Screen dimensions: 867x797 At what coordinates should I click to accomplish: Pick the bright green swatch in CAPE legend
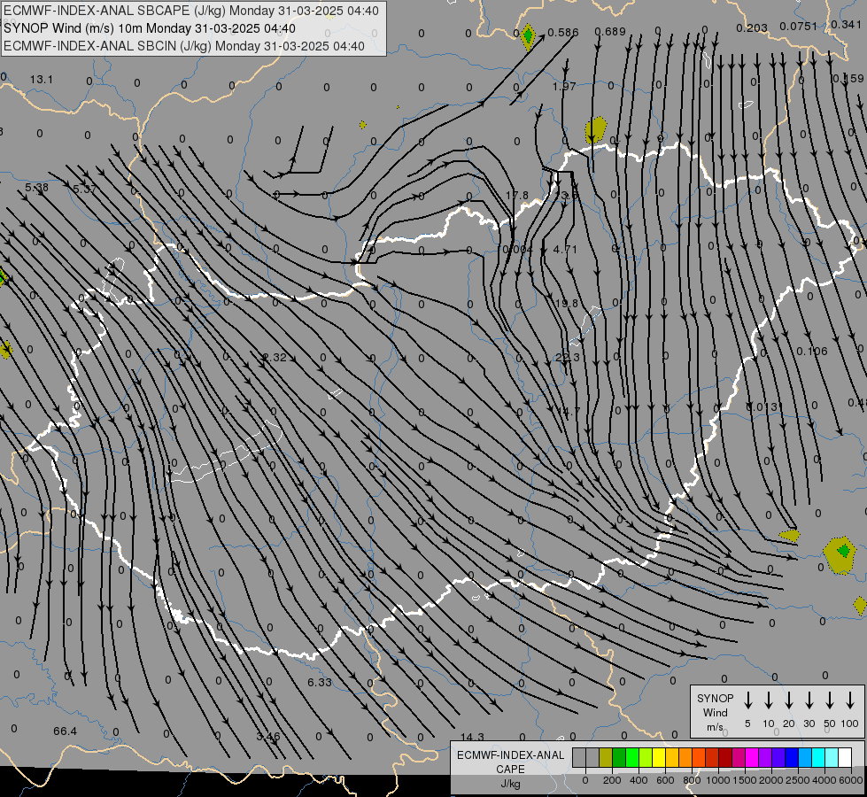[x=632, y=757]
